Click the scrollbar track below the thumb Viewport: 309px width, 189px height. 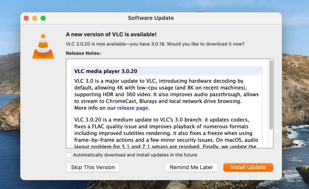click(x=271, y=139)
